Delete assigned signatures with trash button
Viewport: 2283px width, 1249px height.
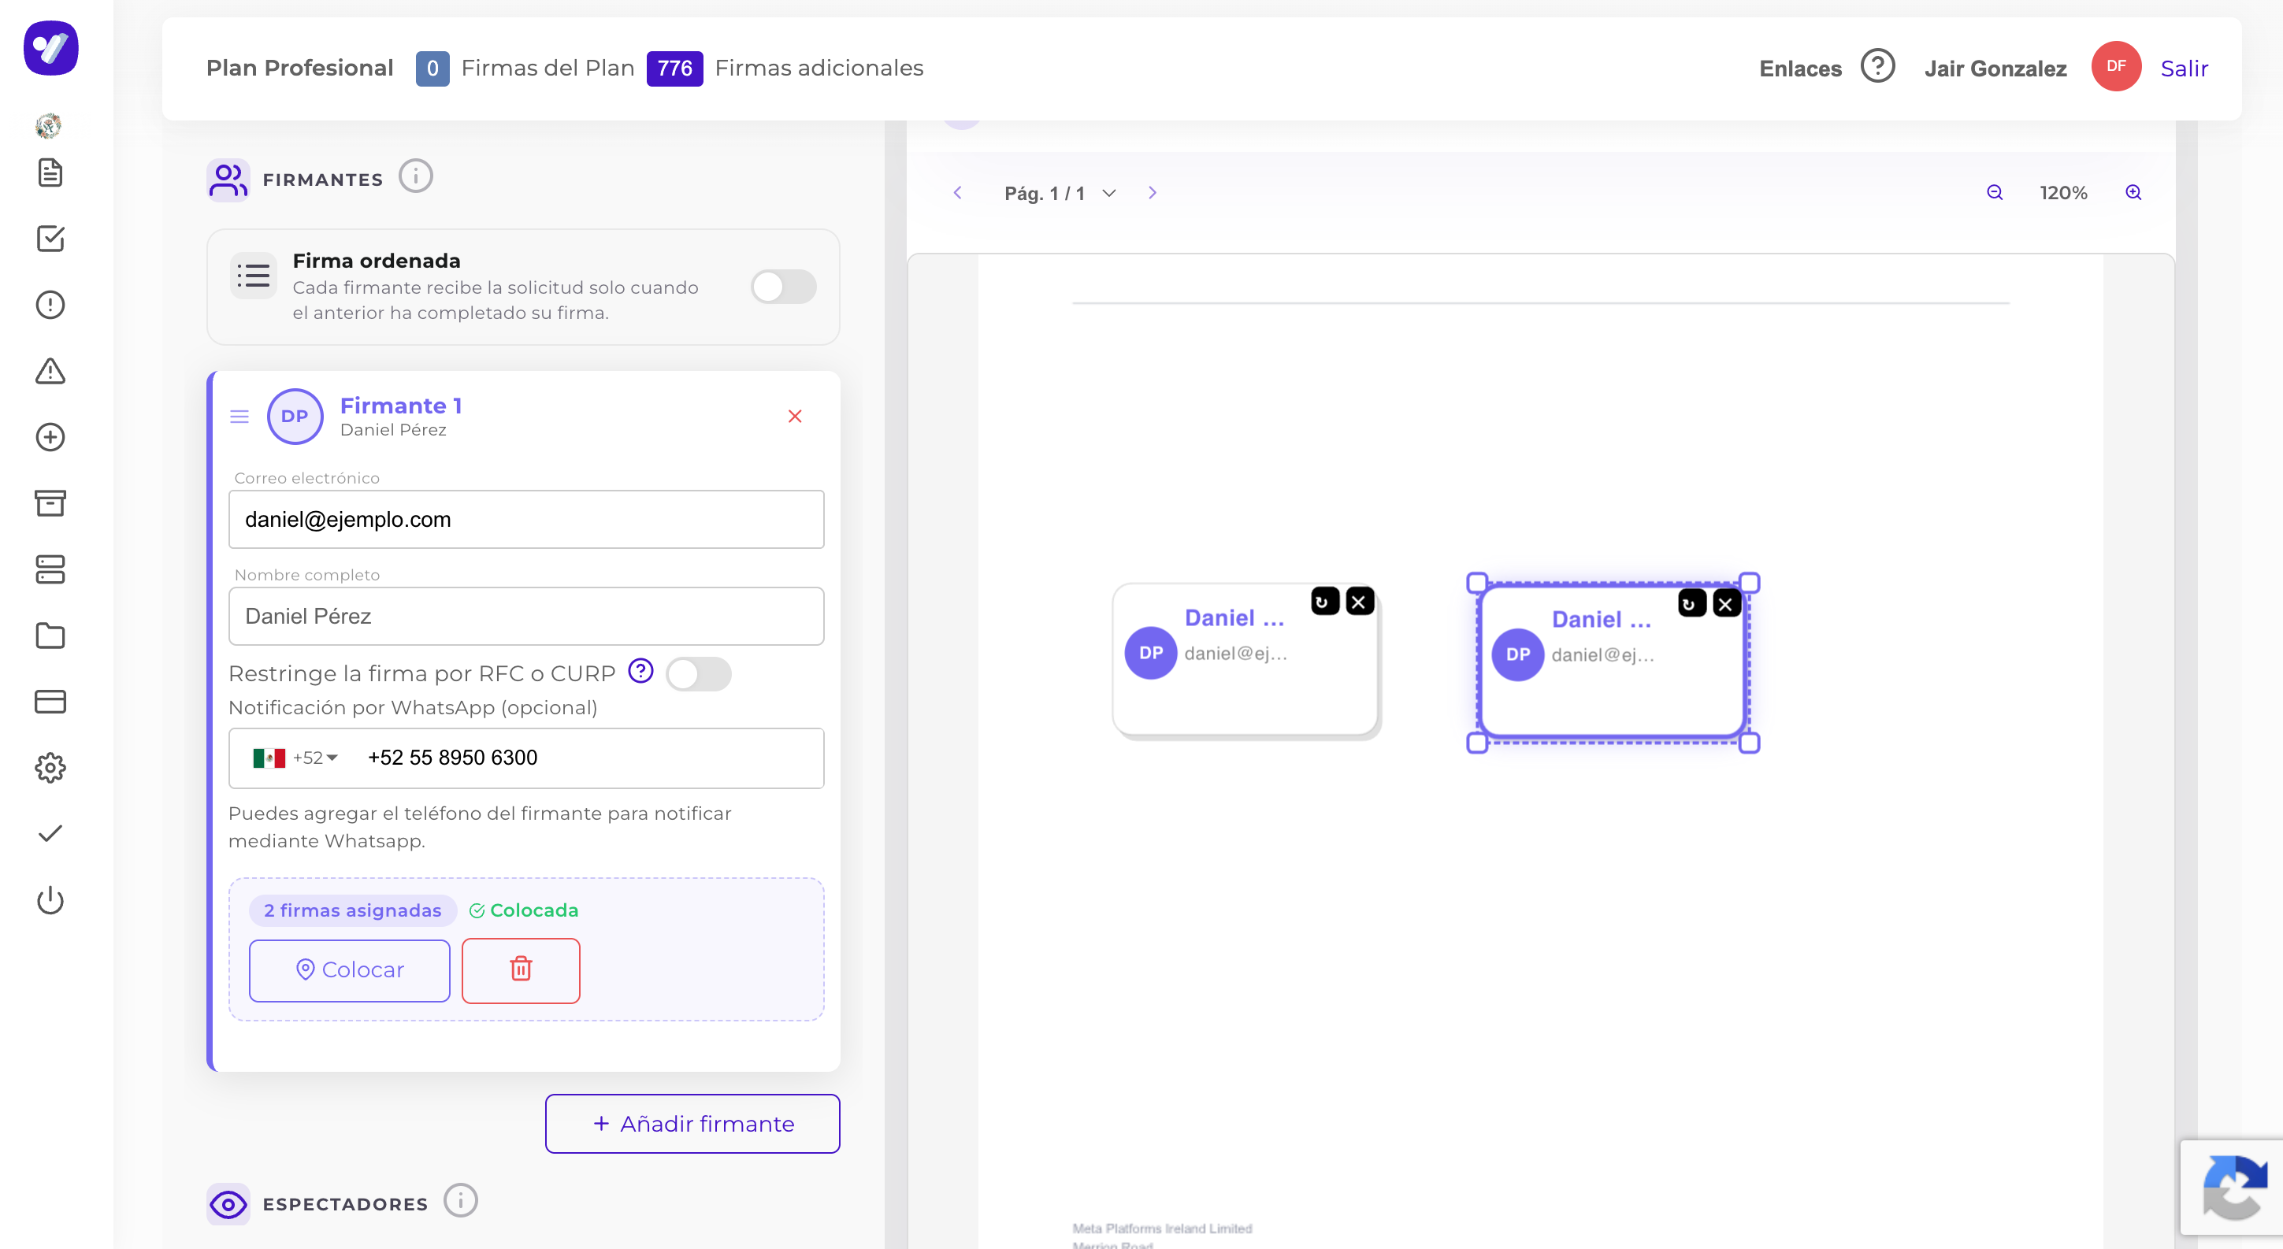(522, 970)
